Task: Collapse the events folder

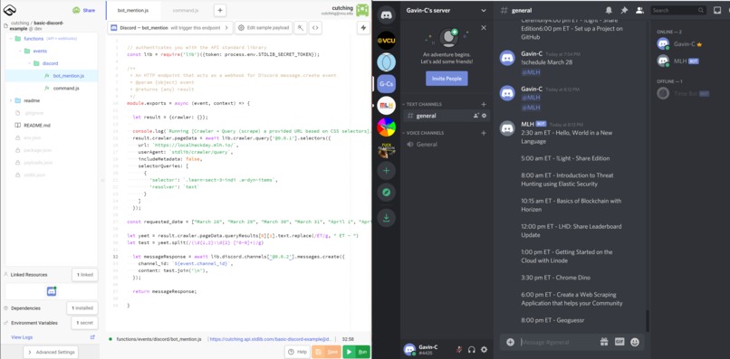Action: point(20,52)
